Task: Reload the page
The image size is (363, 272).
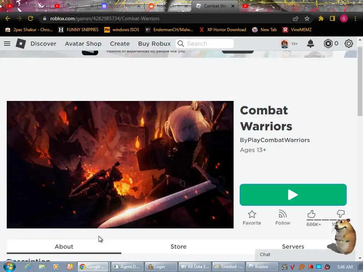Action: (30, 18)
